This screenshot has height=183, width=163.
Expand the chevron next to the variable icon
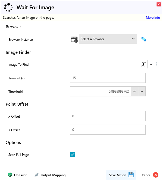(x=151, y=64)
